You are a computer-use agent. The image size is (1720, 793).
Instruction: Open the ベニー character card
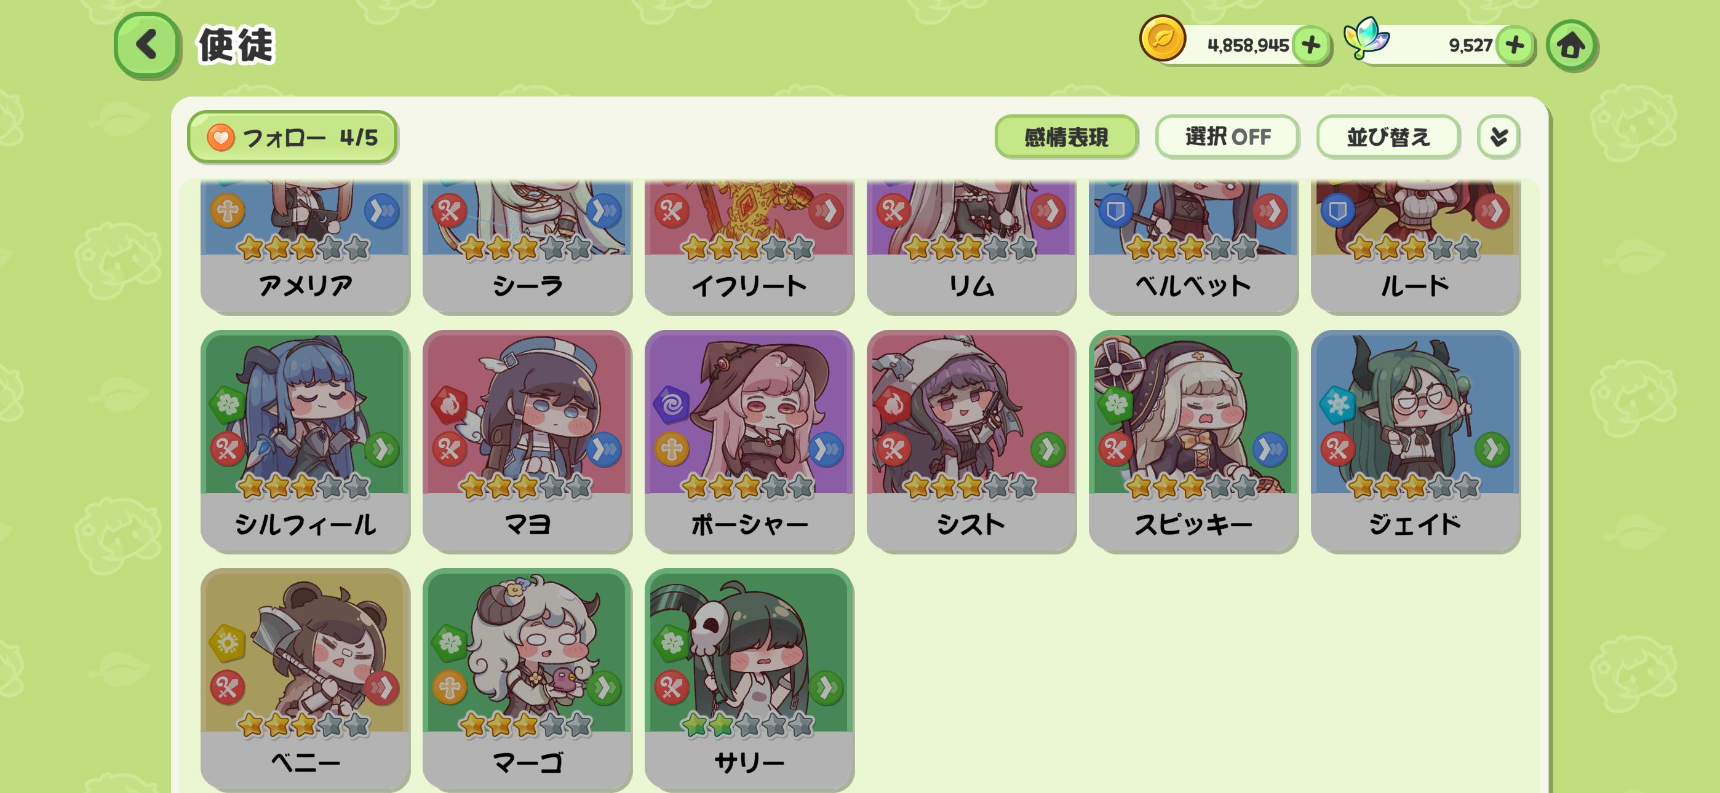pos(305,679)
